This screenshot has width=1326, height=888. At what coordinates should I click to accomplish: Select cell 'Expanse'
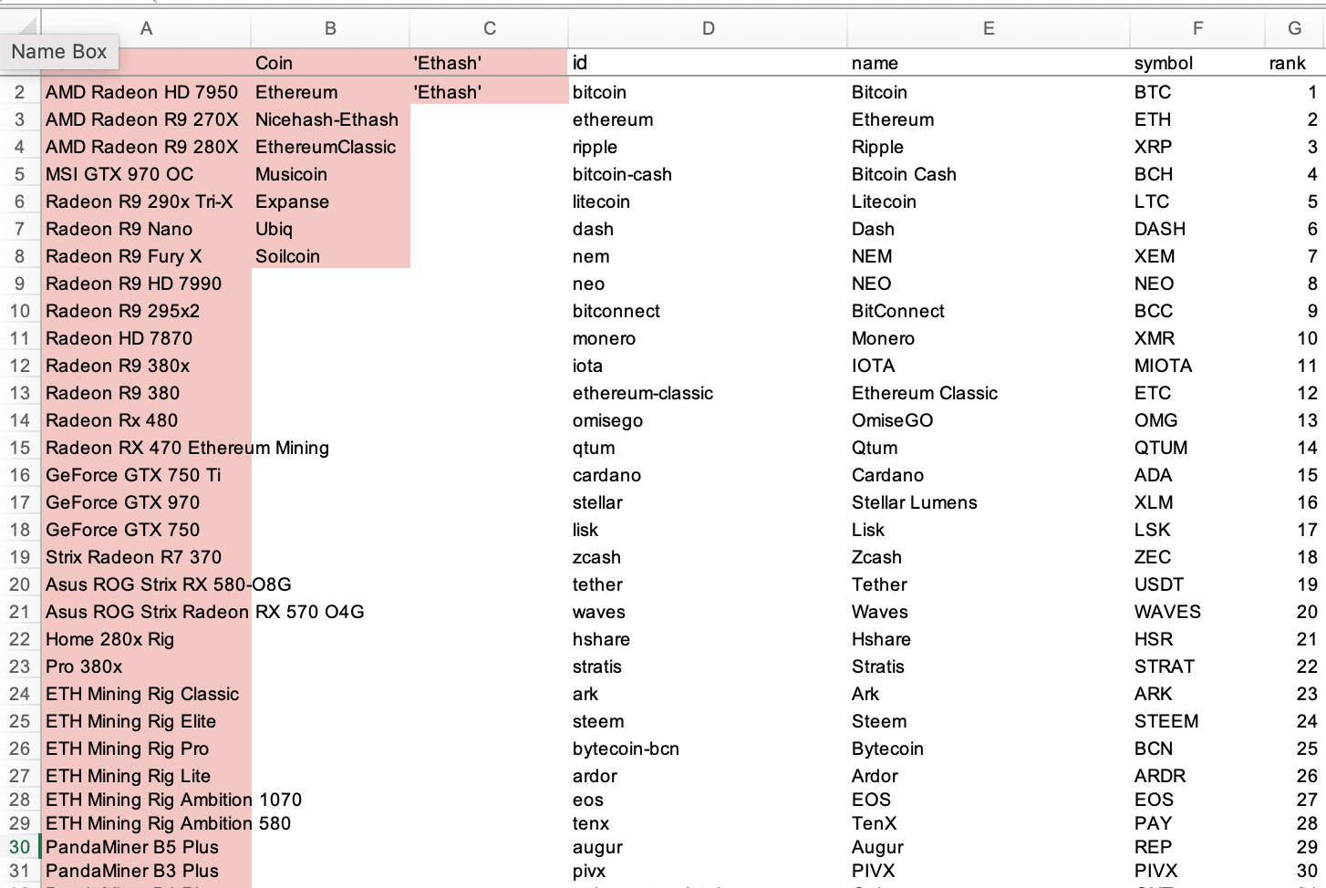(x=330, y=201)
